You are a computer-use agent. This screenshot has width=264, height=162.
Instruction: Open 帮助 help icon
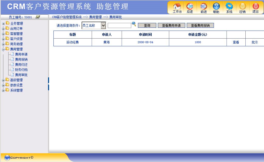pyautogui.click(x=216, y=6)
